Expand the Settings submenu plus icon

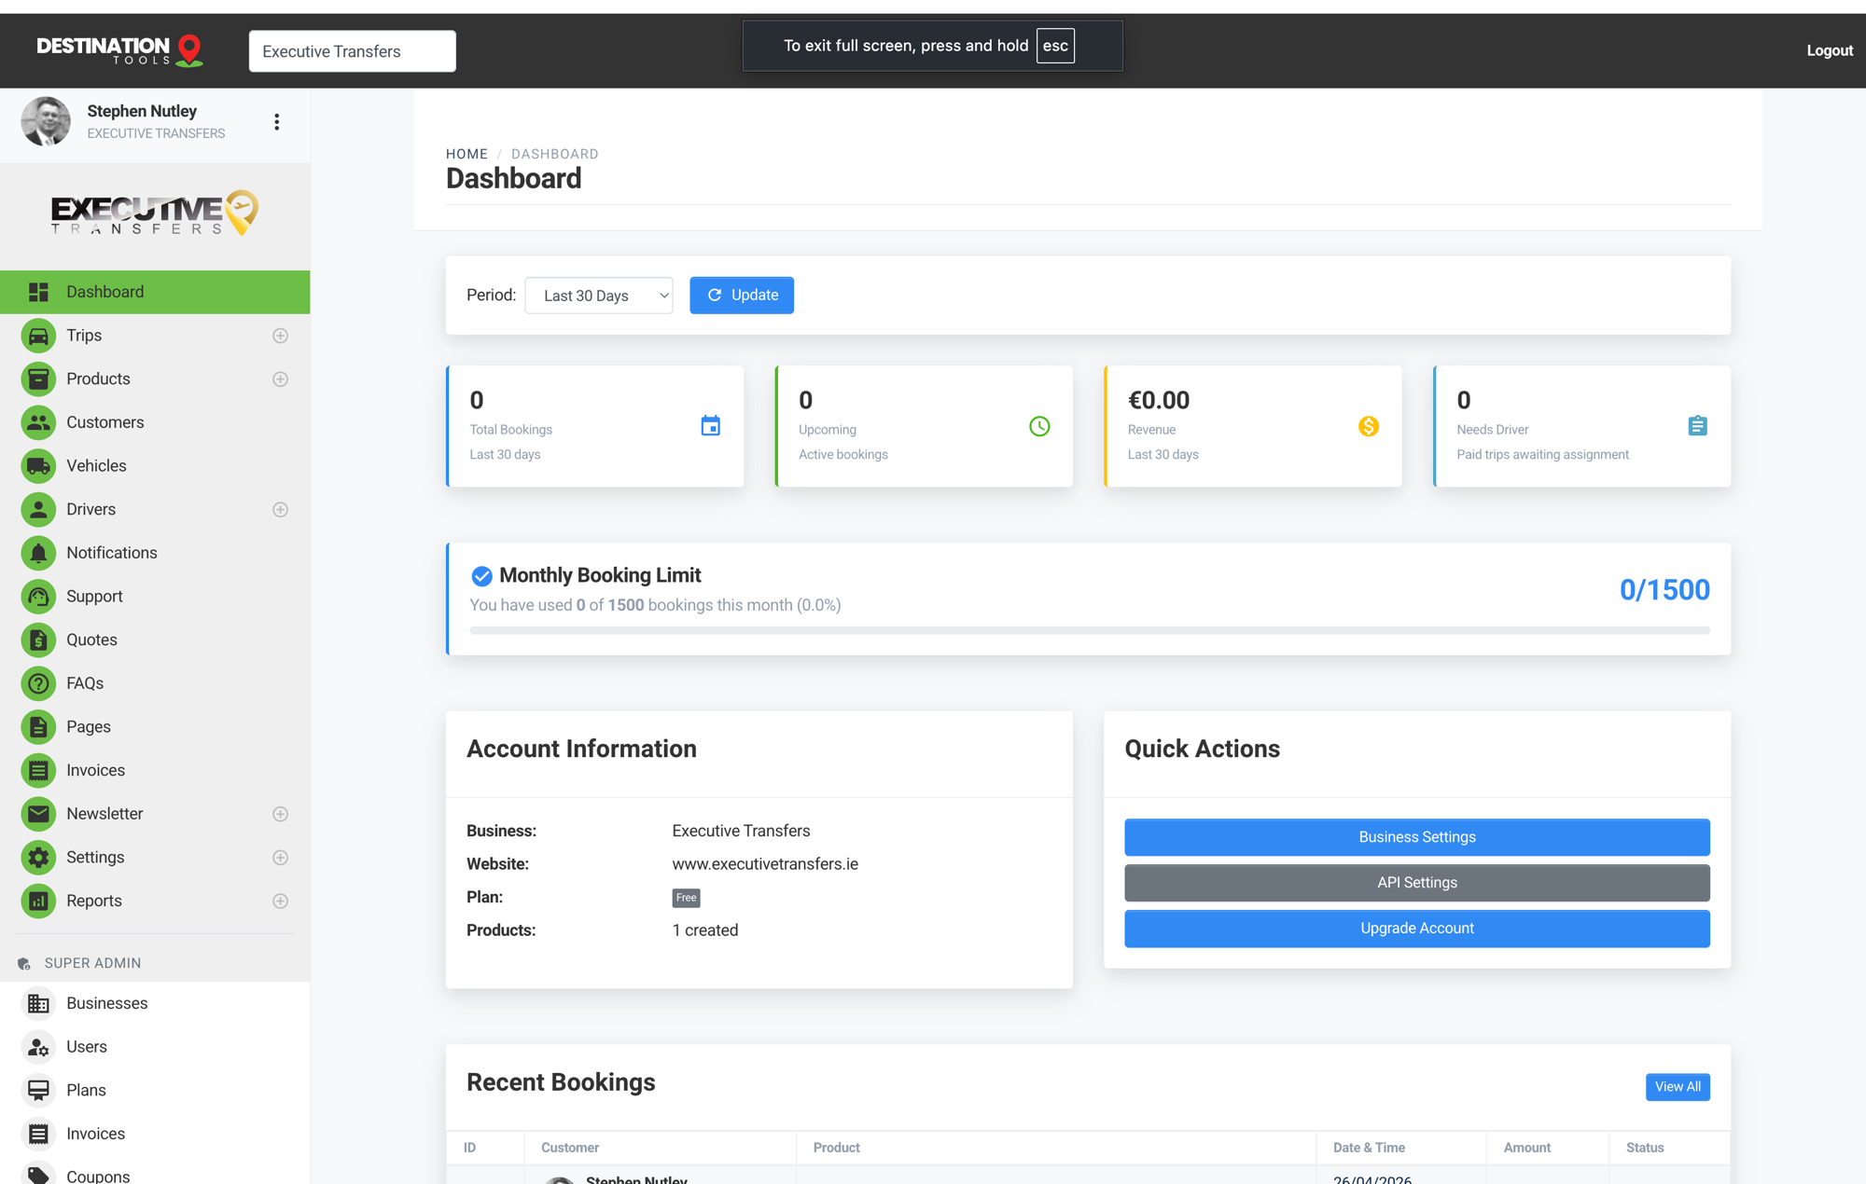(280, 858)
